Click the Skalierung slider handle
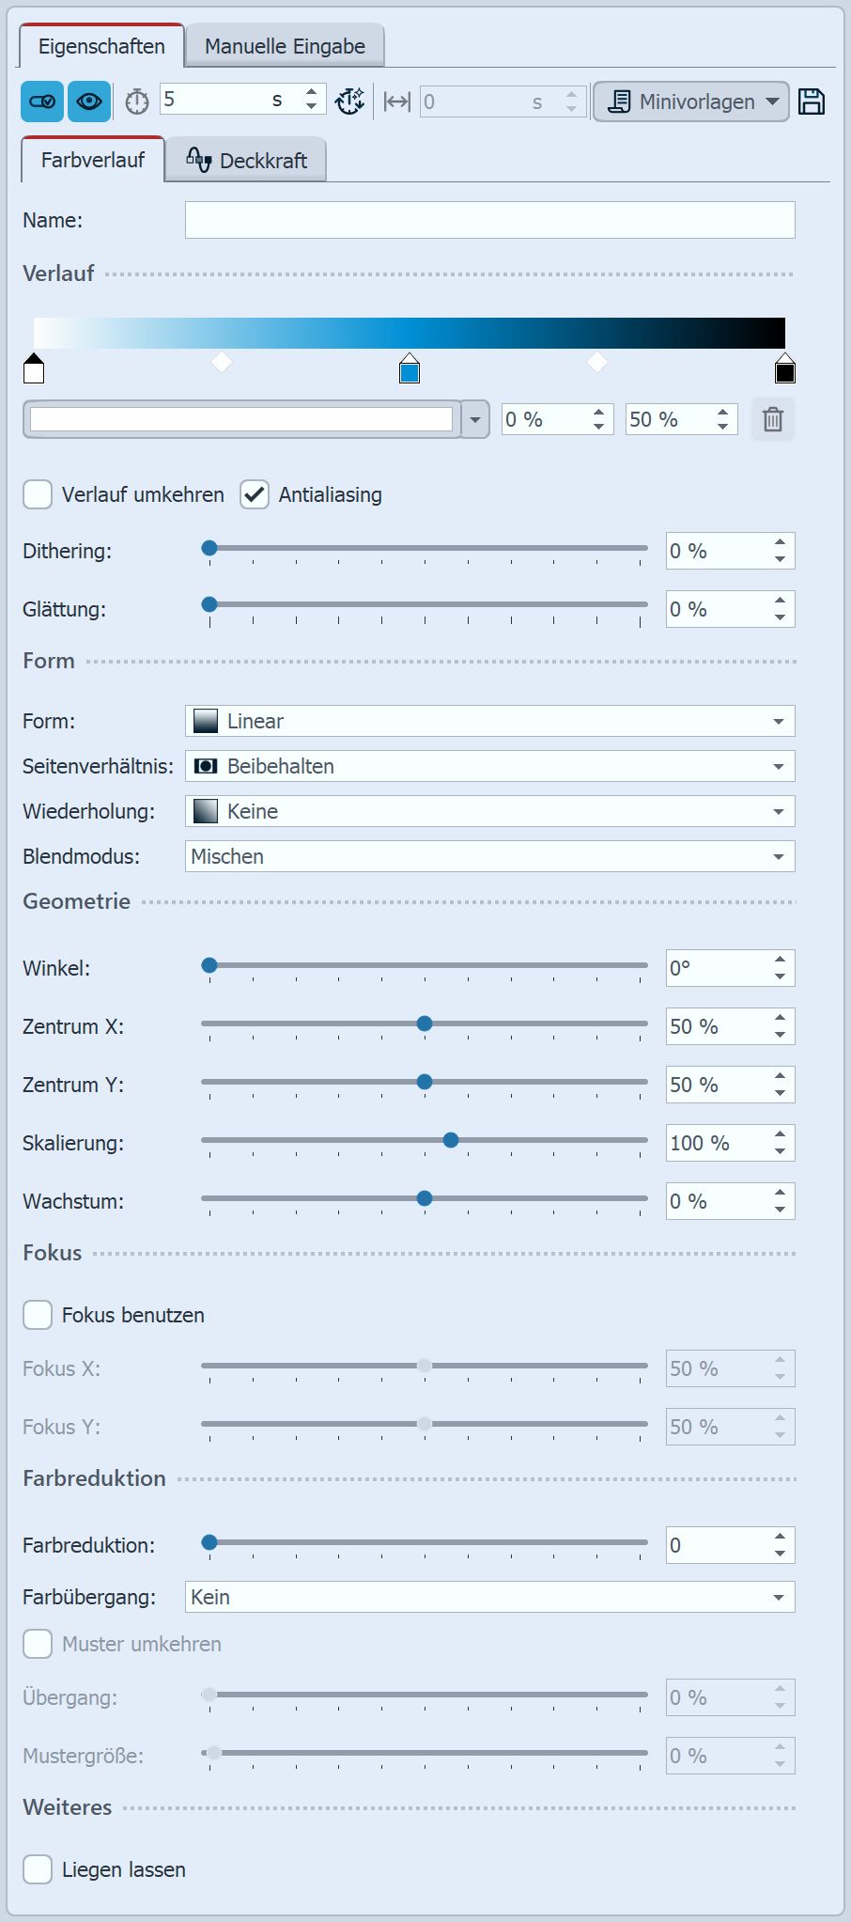This screenshot has width=851, height=1922. click(451, 1140)
